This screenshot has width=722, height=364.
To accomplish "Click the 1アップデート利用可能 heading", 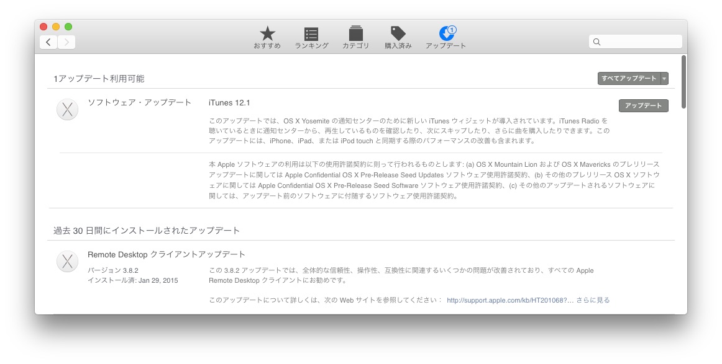I will click(x=99, y=79).
